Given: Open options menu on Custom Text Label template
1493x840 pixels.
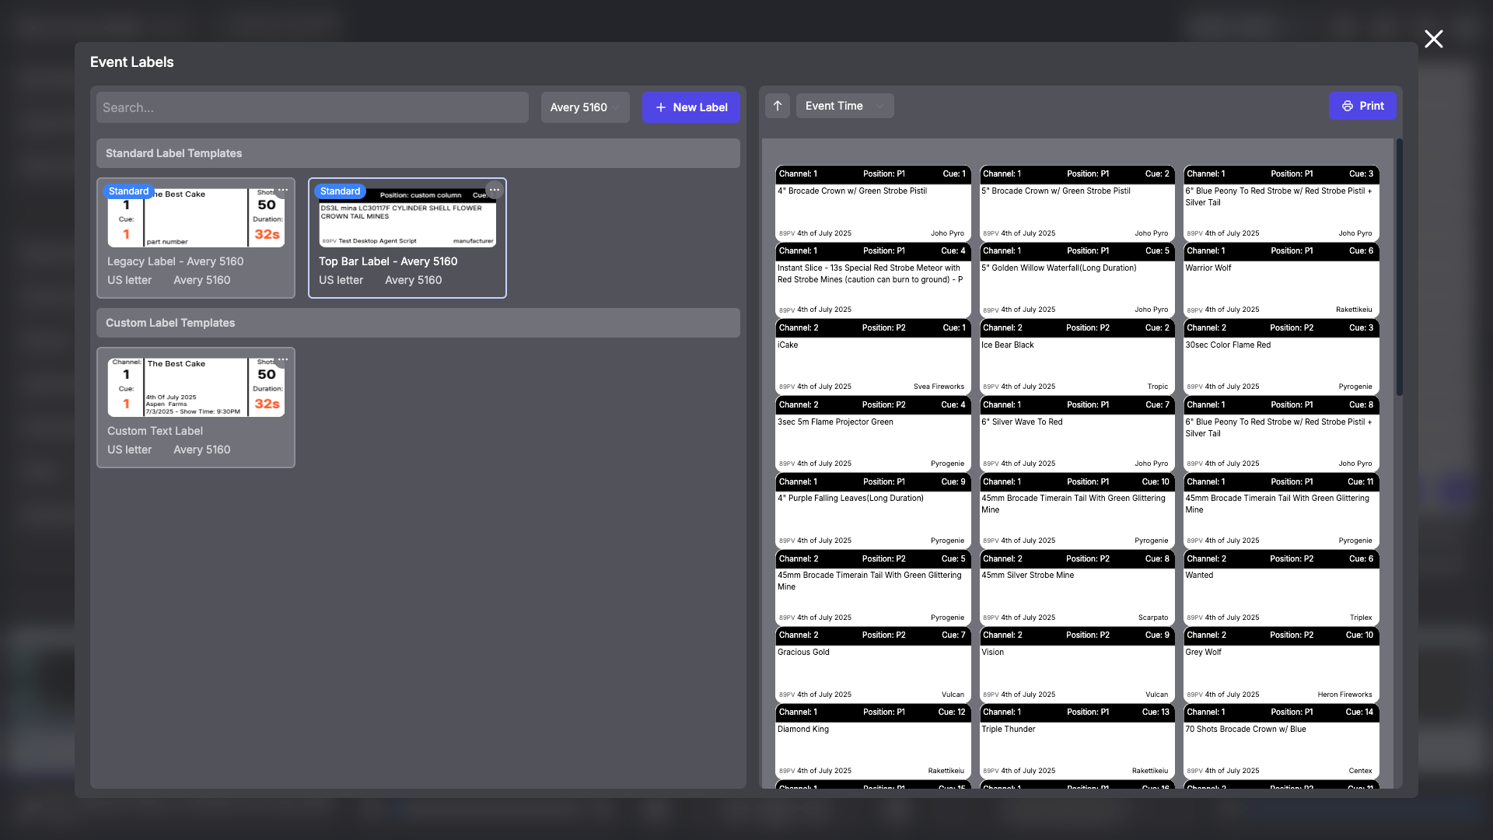Looking at the screenshot, I should click(x=283, y=359).
